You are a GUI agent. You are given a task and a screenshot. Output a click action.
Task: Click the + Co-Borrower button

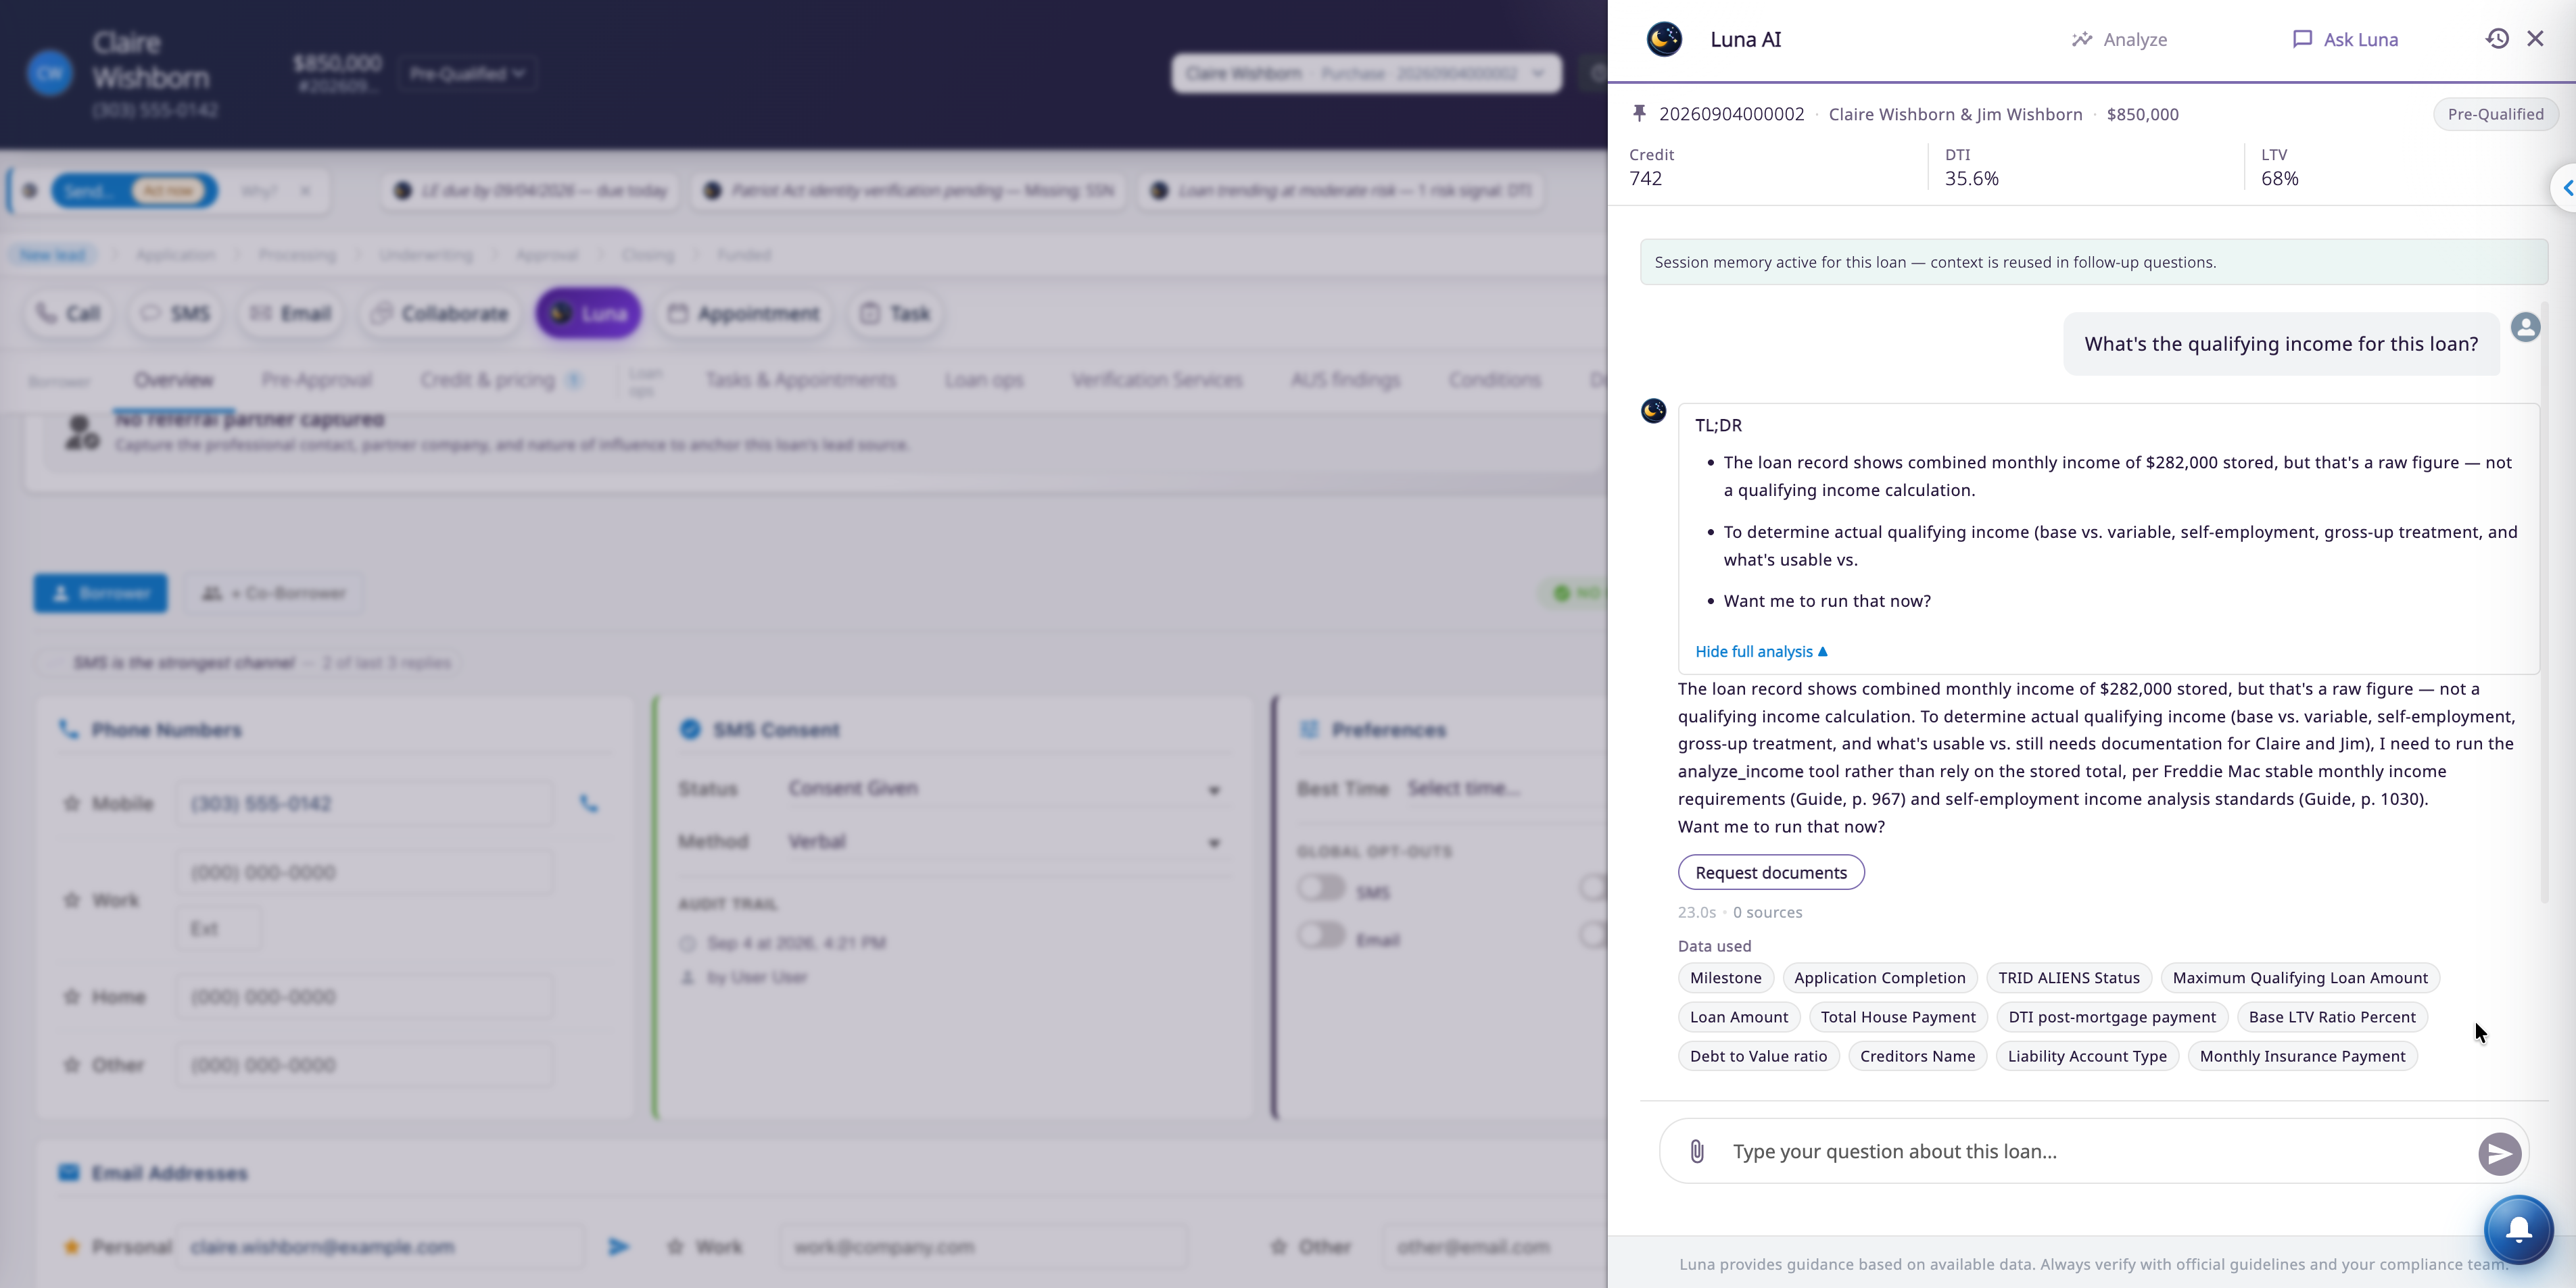point(273,593)
